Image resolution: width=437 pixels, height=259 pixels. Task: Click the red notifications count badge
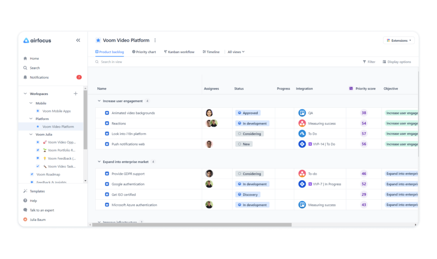tap(79, 78)
